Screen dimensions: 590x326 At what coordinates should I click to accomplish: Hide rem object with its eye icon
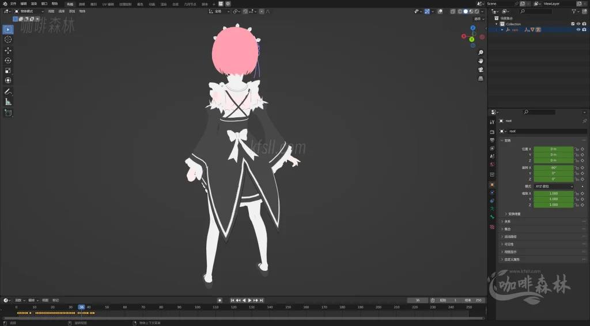(x=578, y=30)
